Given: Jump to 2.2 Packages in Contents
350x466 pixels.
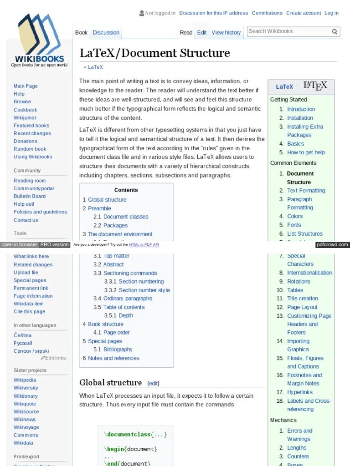Looking at the screenshot, I should point(115,225).
